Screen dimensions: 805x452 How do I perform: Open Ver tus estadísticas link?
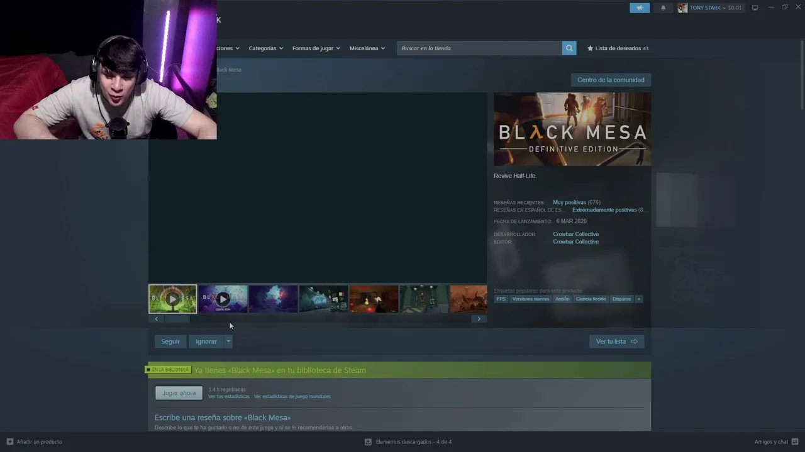tap(229, 397)
